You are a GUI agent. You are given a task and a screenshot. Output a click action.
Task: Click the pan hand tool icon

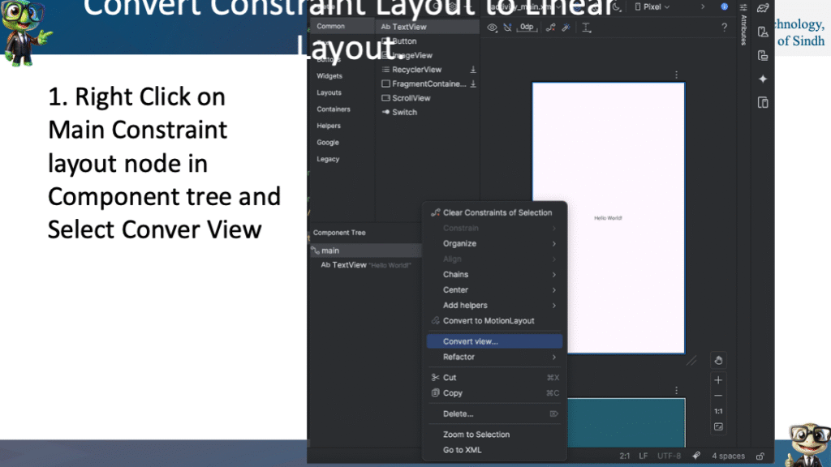pos(718,361)
